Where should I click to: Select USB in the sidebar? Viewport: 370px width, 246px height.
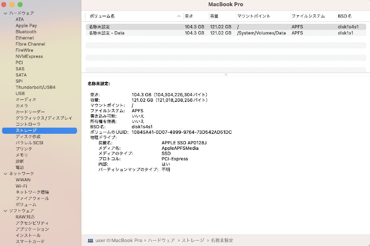pyautogui.click(x=20, y=93)
